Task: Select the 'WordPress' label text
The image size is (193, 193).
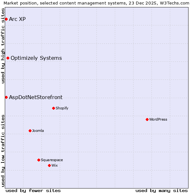Action: click(x=158, y=119)
